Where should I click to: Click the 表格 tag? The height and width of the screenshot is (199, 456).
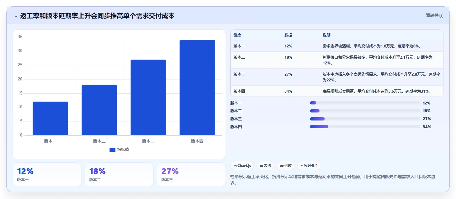tap(265, 166)
